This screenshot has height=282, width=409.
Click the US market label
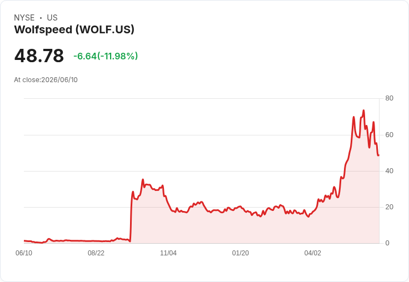[52, 18]
